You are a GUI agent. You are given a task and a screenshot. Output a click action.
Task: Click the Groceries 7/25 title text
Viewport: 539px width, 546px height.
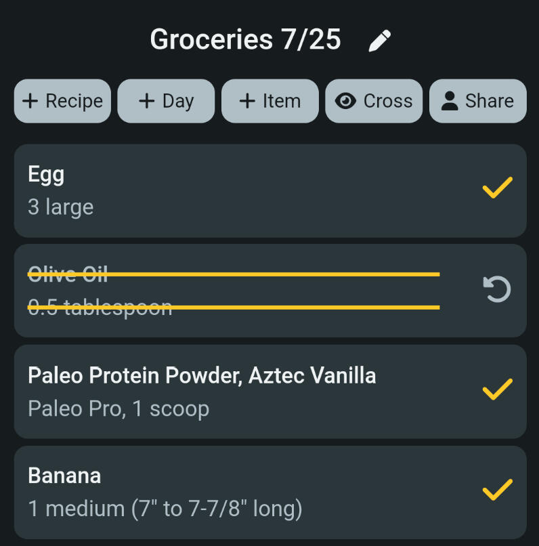click(x=245, y=39)
